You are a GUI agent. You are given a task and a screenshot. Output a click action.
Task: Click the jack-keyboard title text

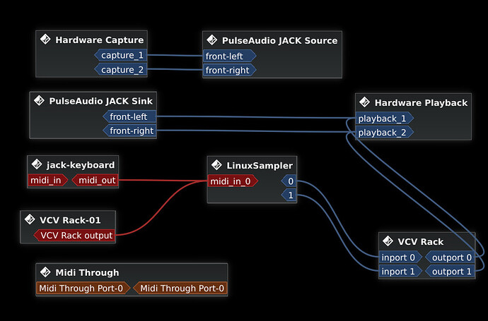(81, 165)
